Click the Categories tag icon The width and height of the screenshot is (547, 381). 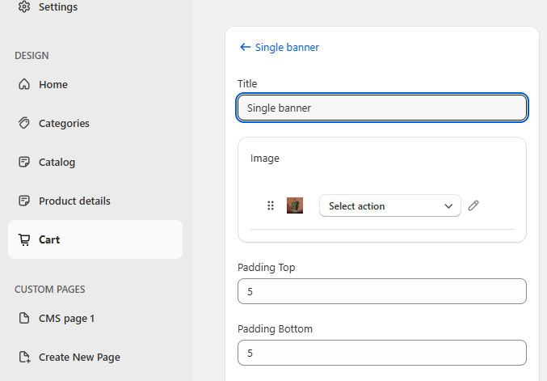[x=24, y=123]
